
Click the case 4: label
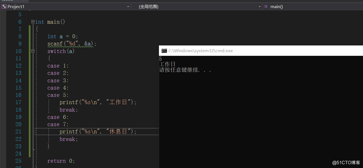click(x=58, y=88)
